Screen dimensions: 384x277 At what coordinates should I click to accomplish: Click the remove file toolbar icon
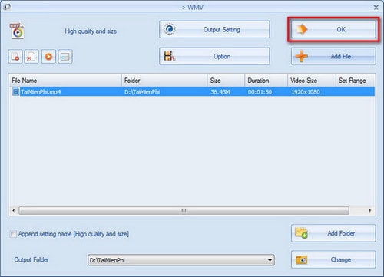(15, 56)
